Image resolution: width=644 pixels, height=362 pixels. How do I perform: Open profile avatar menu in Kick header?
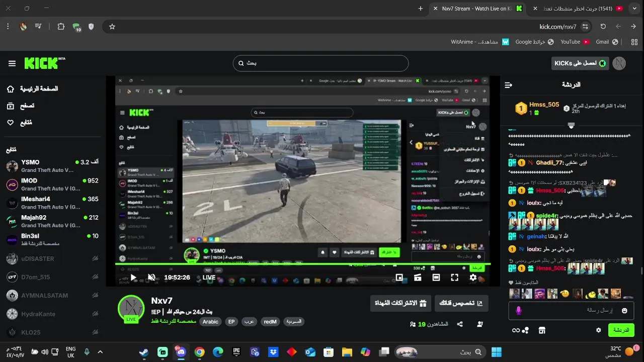(620, 63)
